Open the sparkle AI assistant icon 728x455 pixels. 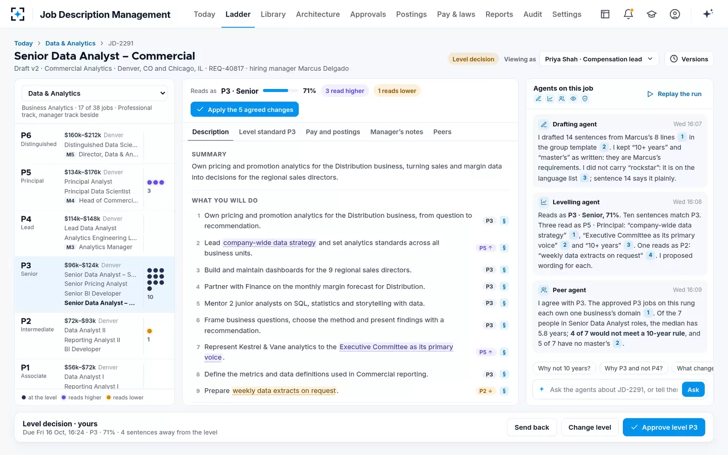[708, 14]
